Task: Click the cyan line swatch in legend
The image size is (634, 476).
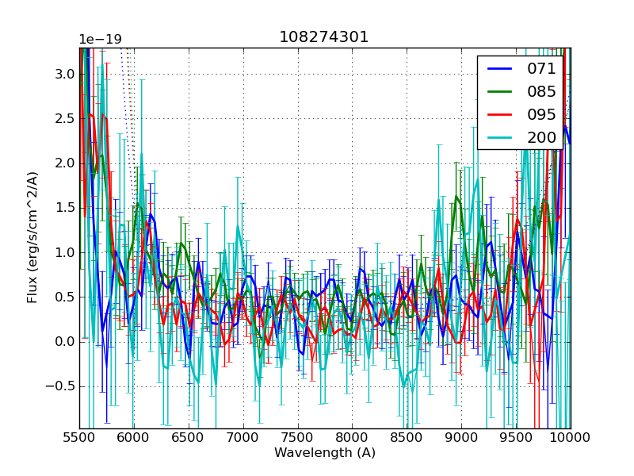Action: click(x=500, y=137)
